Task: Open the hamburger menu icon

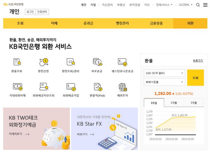Action: tap(205, 5)
